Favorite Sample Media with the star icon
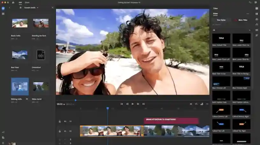260x145 pixels. [x=21, y=8]
